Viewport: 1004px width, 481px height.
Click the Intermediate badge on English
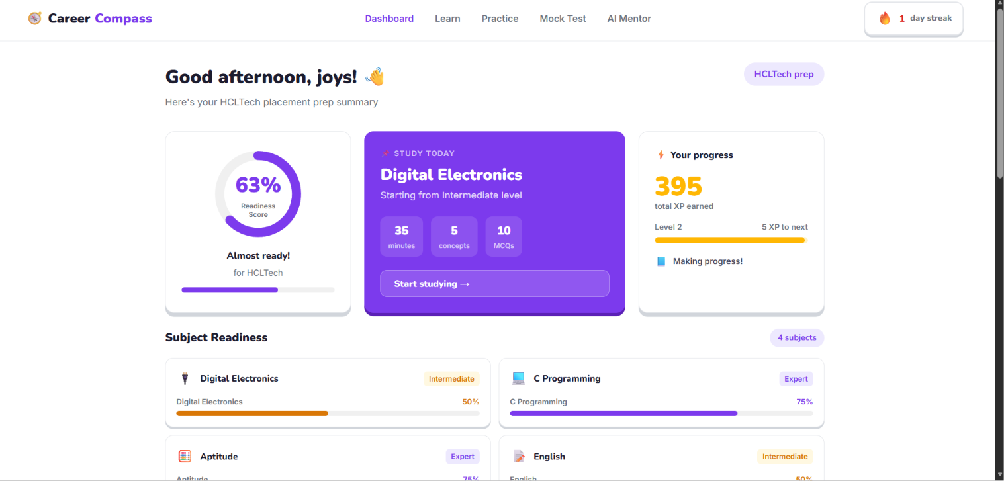pos(785,457)
